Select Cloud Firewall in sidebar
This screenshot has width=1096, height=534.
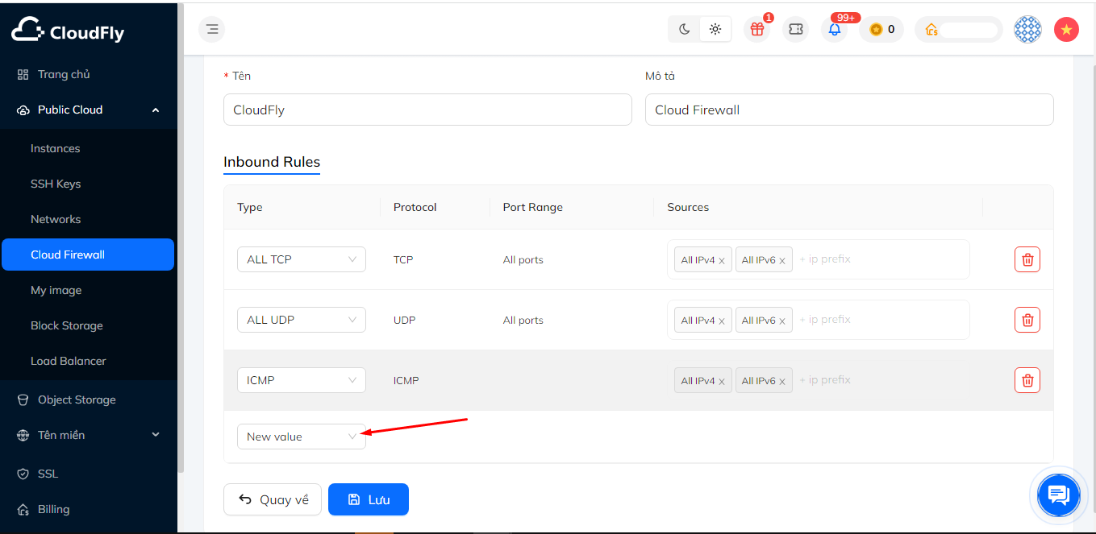point(89,255)
